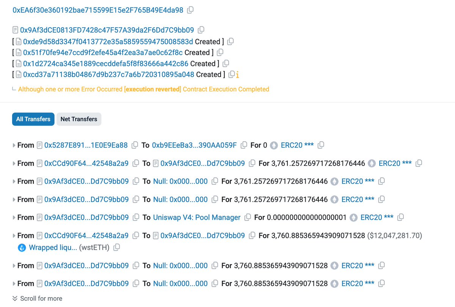Image resolution: width=455 pixels, height=307 pixels.
Task: Click the info icon beside created contract 0xcd37a71138b
Action: (x=238, y=75)
